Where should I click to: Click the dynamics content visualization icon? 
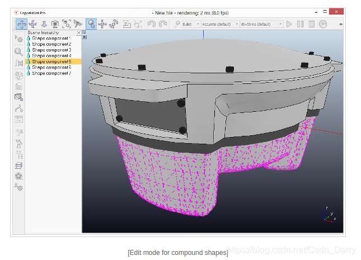coord(176,24)
